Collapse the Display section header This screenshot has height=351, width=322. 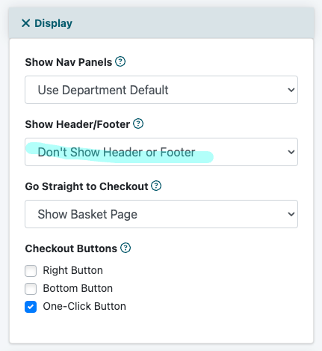(161, 23)
